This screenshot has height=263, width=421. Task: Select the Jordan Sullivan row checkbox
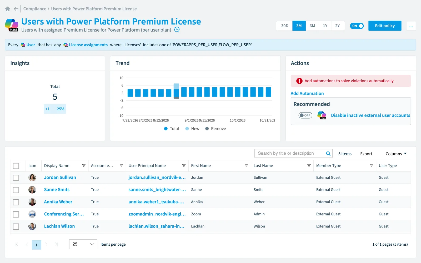click(16, 178)
